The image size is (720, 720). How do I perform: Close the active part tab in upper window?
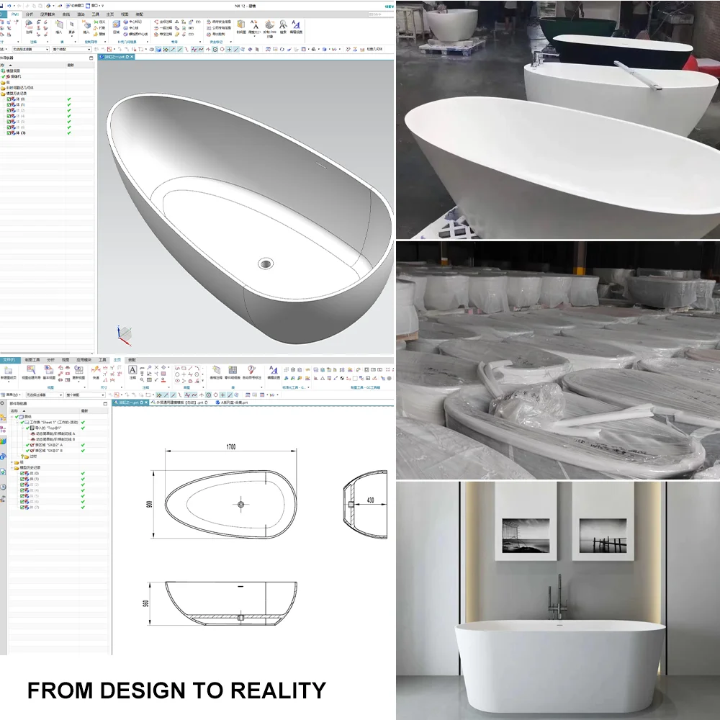(x=131, y=56)
